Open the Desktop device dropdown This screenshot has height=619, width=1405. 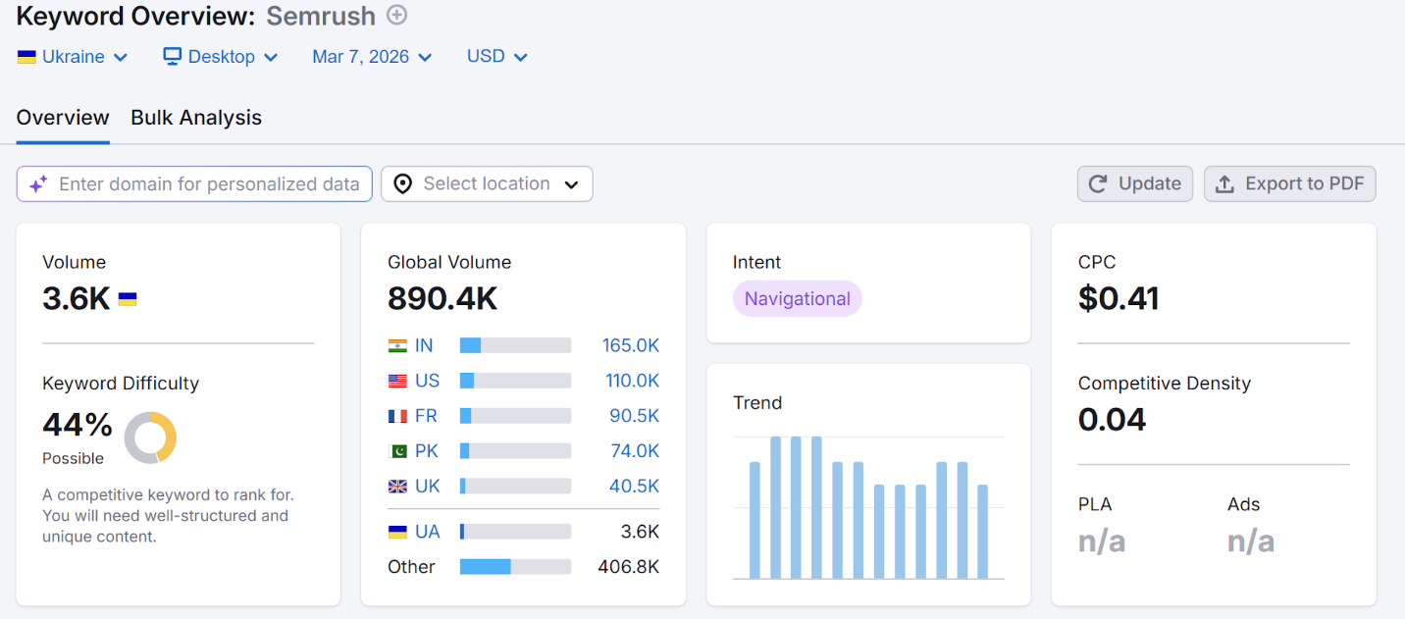[x=221, y=57]
